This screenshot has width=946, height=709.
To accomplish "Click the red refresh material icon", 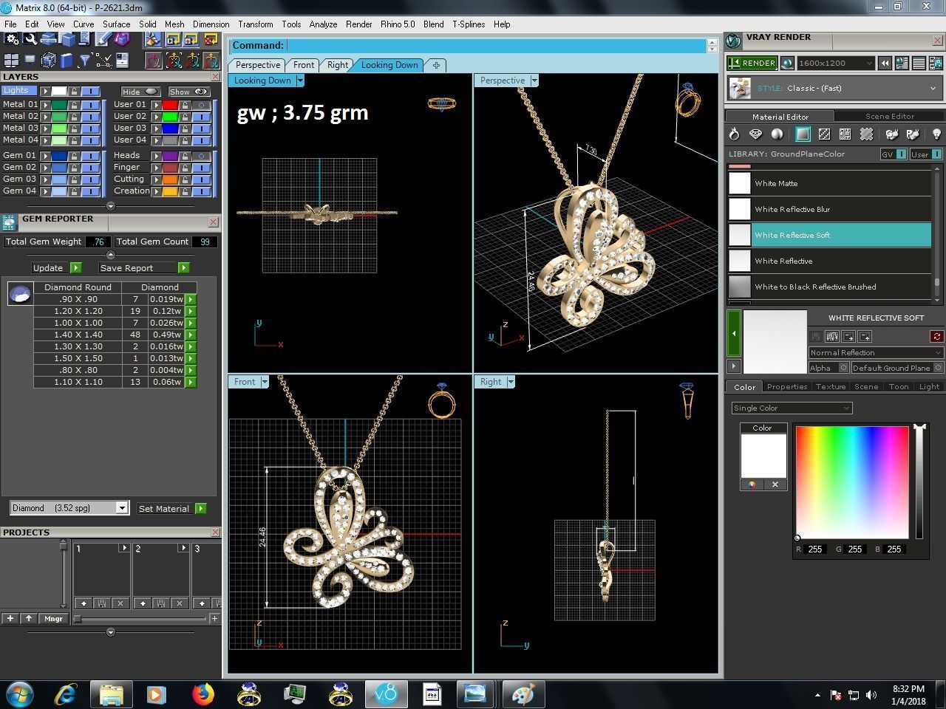I will pos(937,336).
